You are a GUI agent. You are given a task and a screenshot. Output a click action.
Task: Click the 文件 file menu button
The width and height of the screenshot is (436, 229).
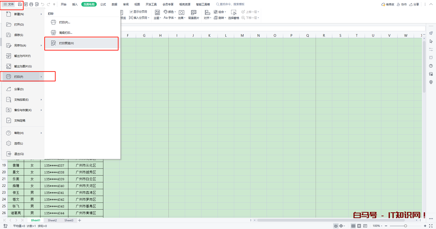(9, 4)
